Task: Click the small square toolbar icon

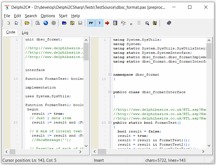Action: click(x=131, y=24)
